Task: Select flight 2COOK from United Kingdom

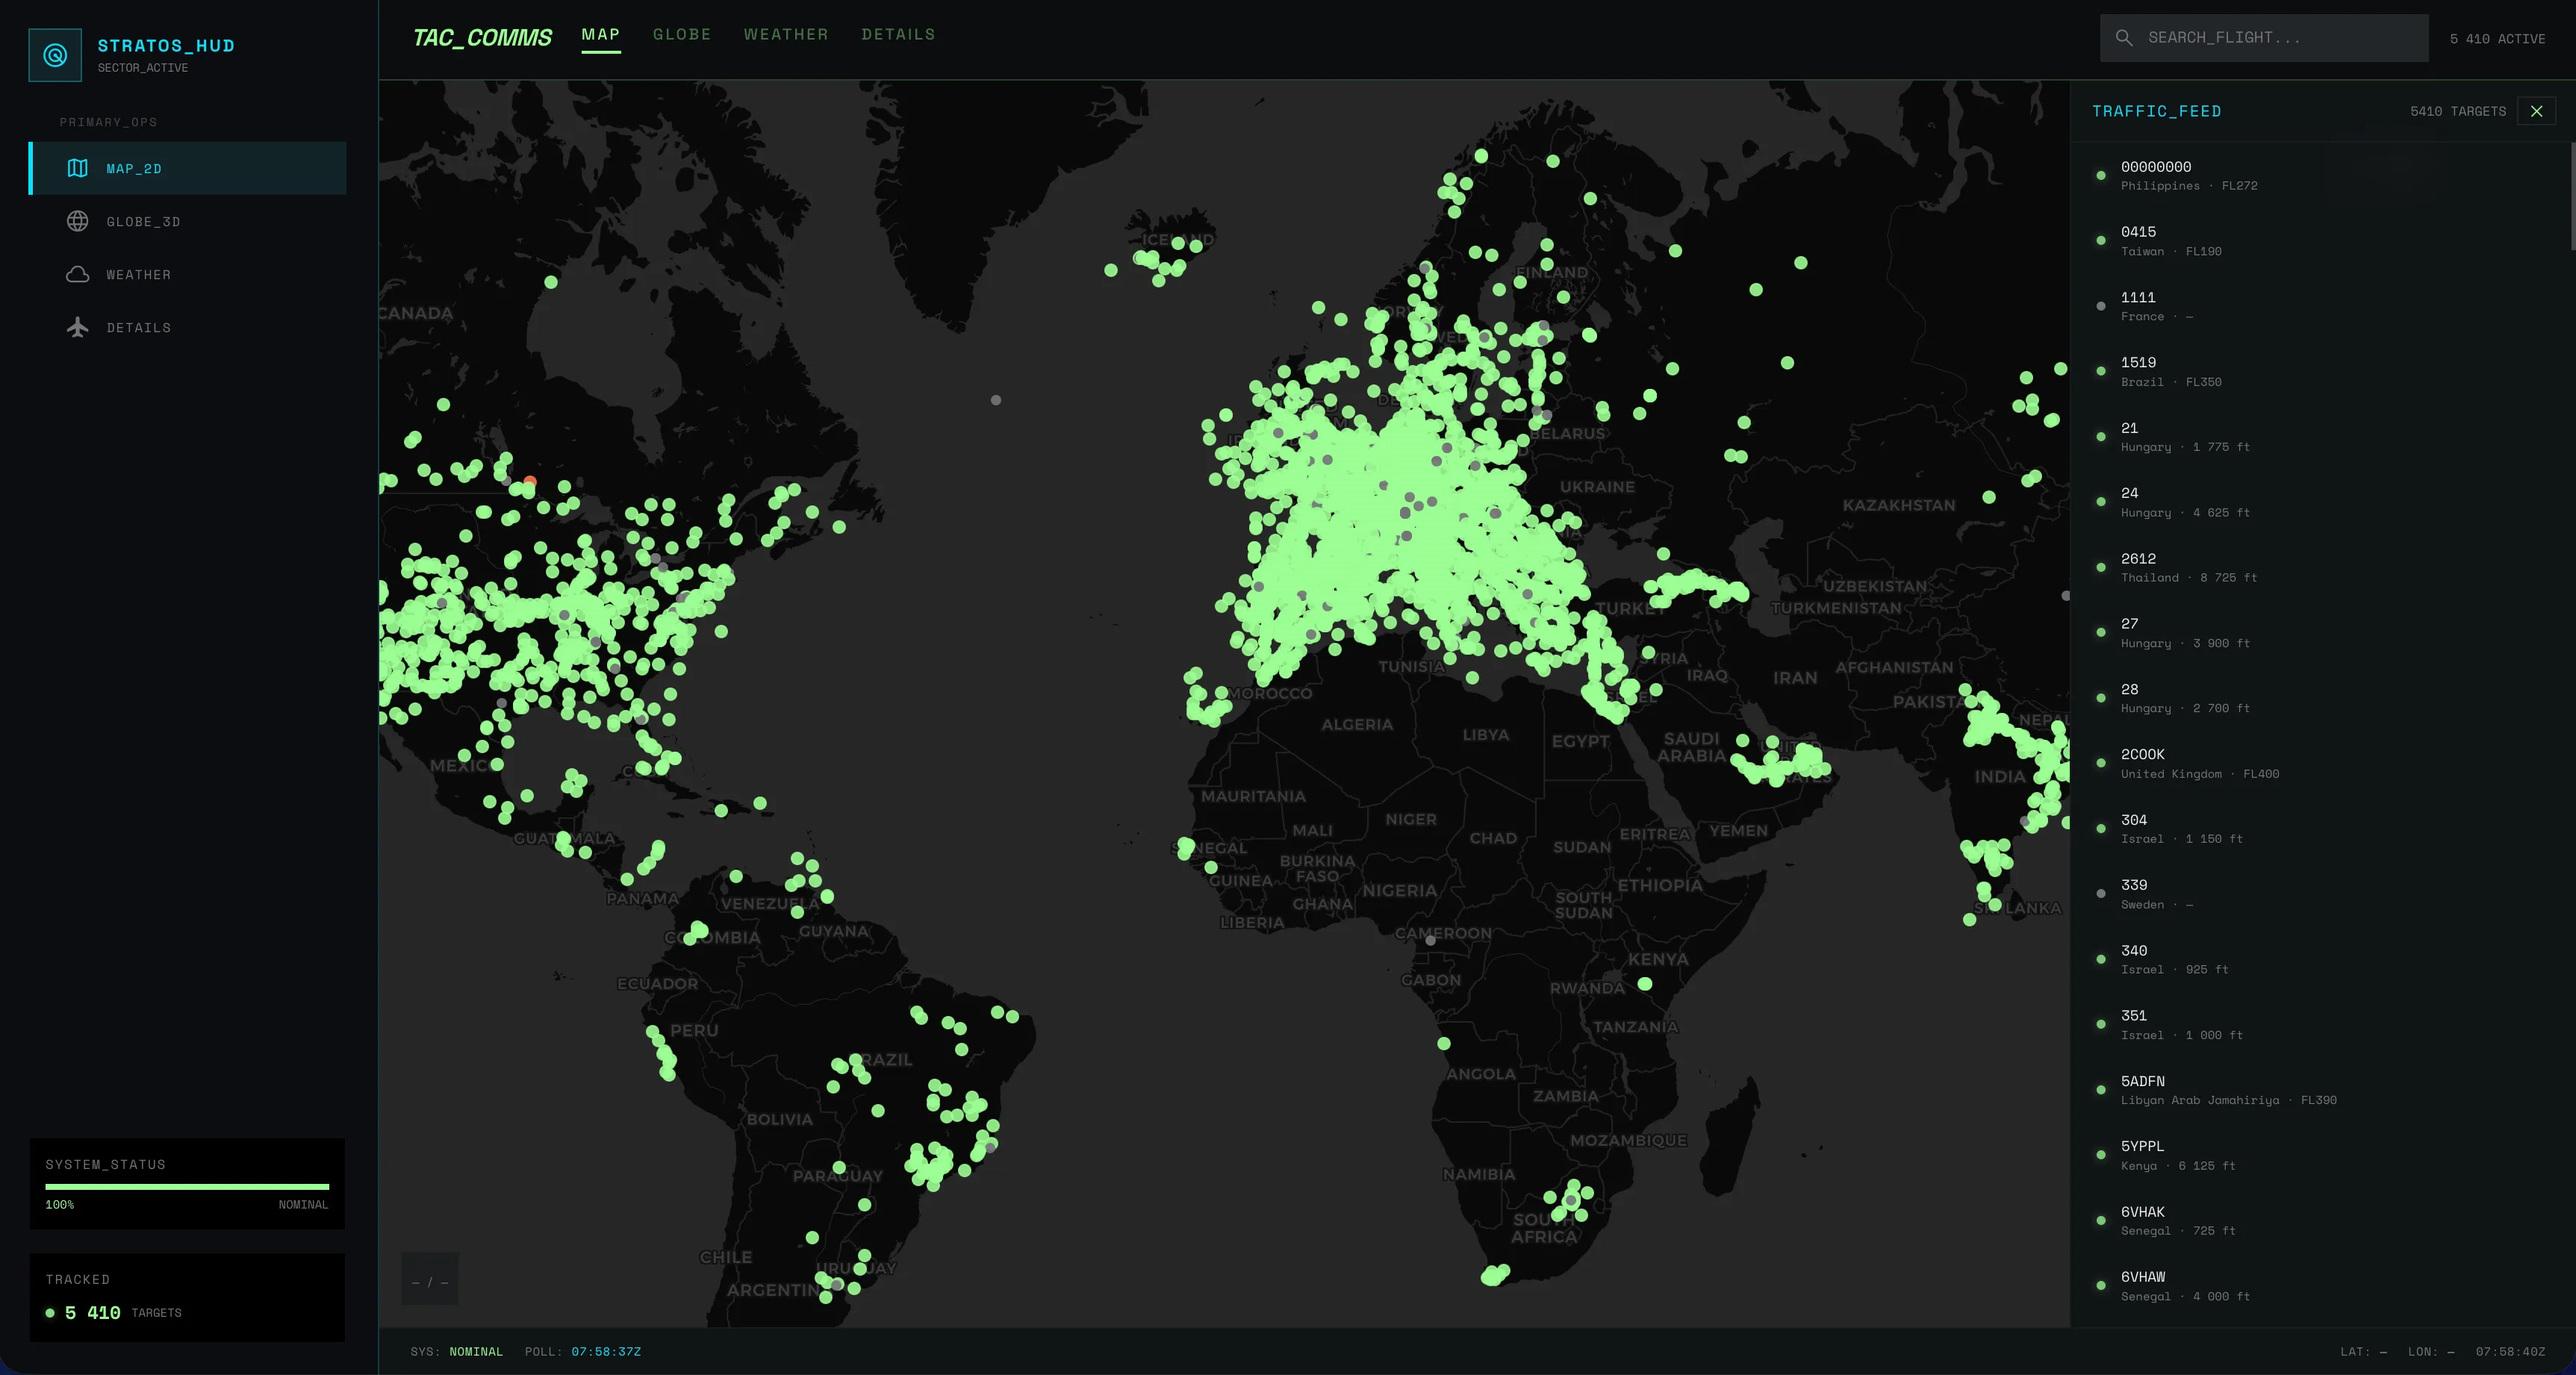Action: click(x=2320, y=763)
